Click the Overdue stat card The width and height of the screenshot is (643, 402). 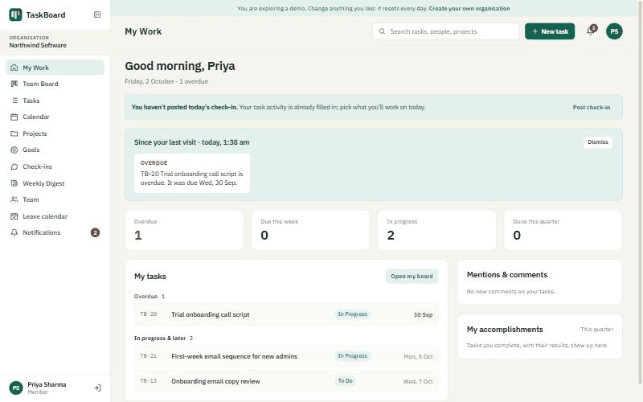point(184,230)
